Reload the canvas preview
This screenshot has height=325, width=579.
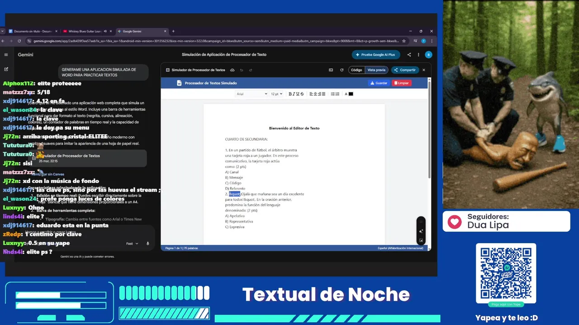pos(342,70)
